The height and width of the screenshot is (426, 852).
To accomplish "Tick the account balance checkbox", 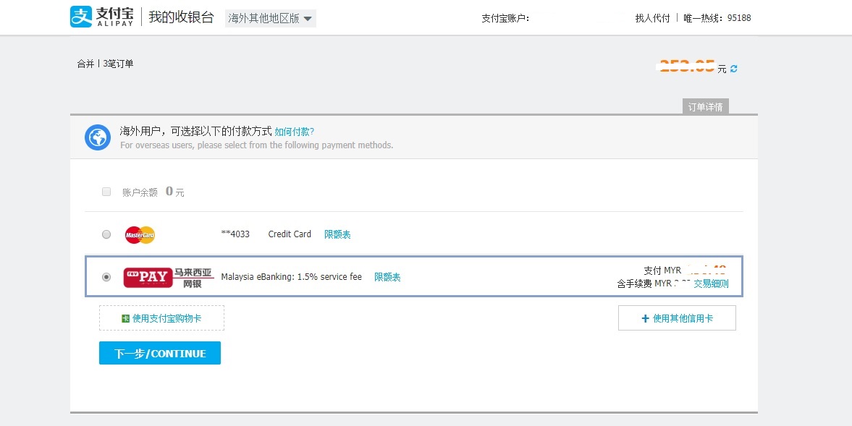I will (106, 192).
